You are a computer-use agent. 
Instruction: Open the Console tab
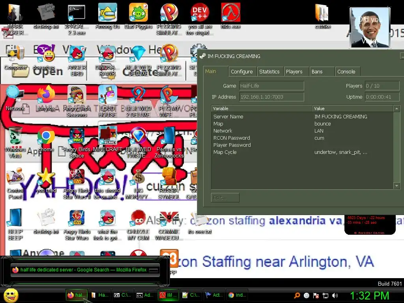[346, 72]
